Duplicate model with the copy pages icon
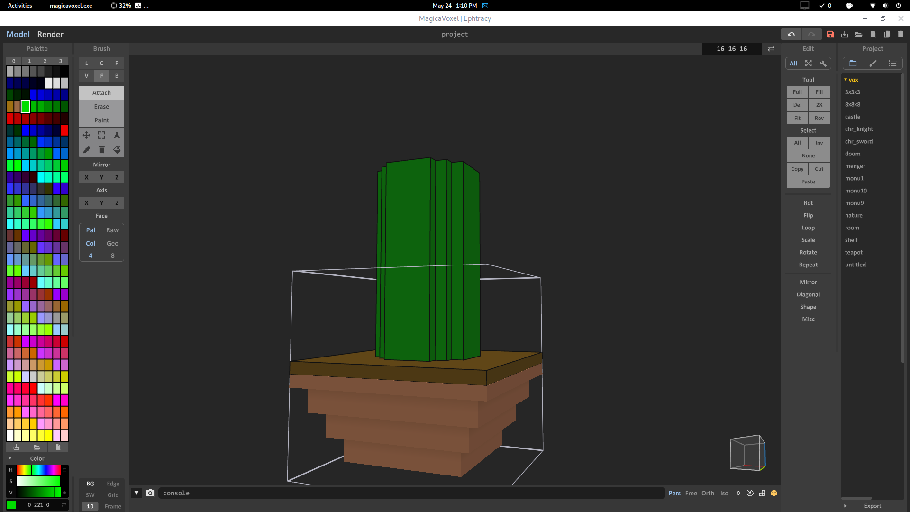910x512 pixels. 887,34
